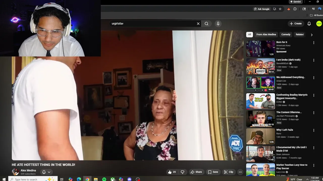Open Xbox app from the taskbar
Image resolution: width=323 pixels, height=181 pixels.
pyautogui.click(x=113, y=179)
